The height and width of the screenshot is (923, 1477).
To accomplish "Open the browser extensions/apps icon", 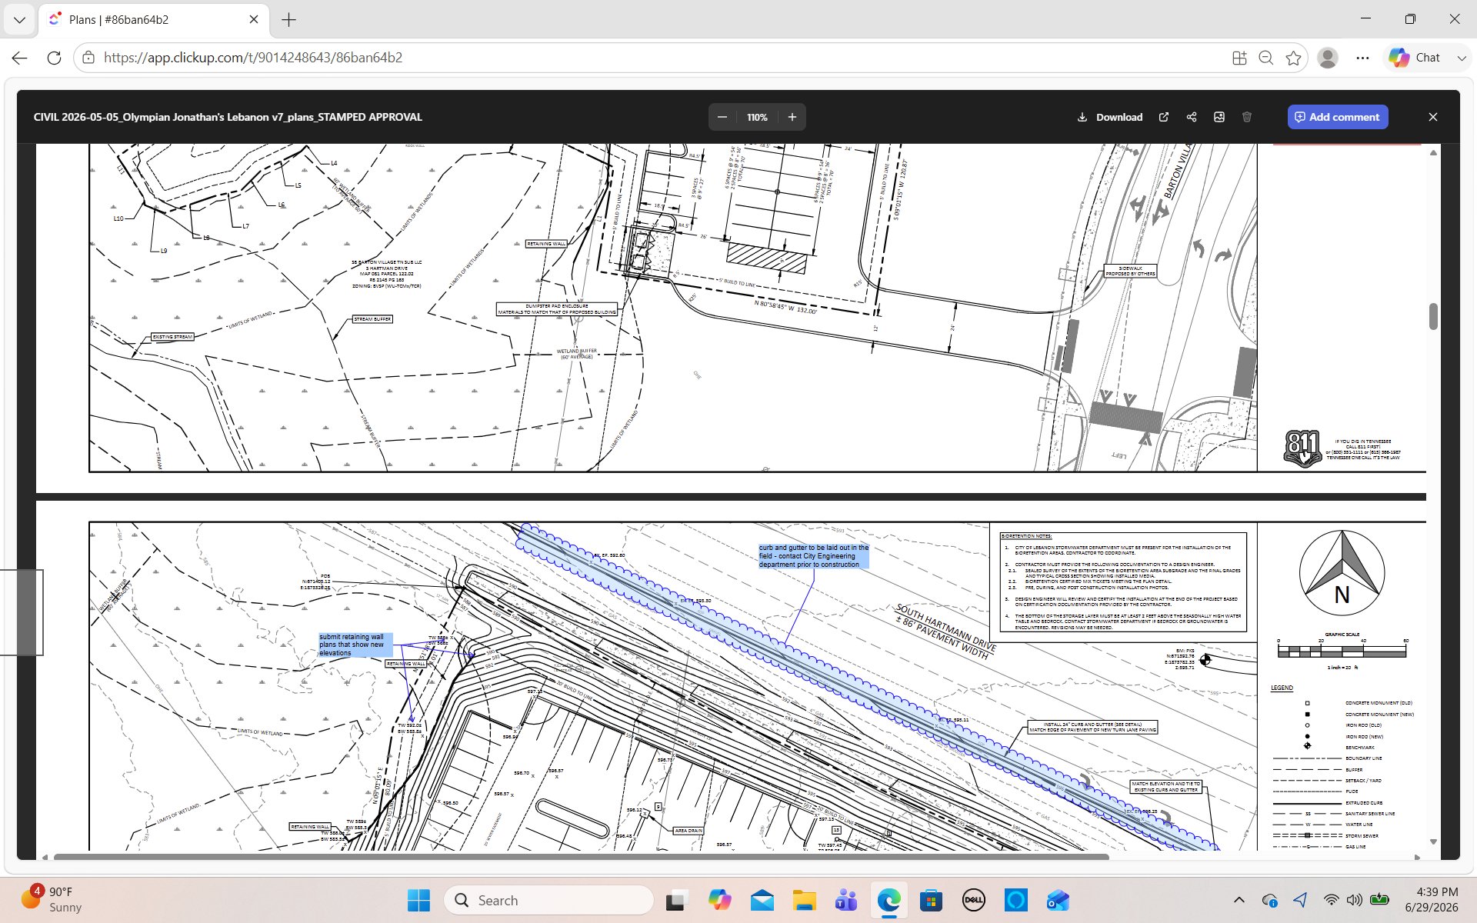I will [x=1239, y=58].
